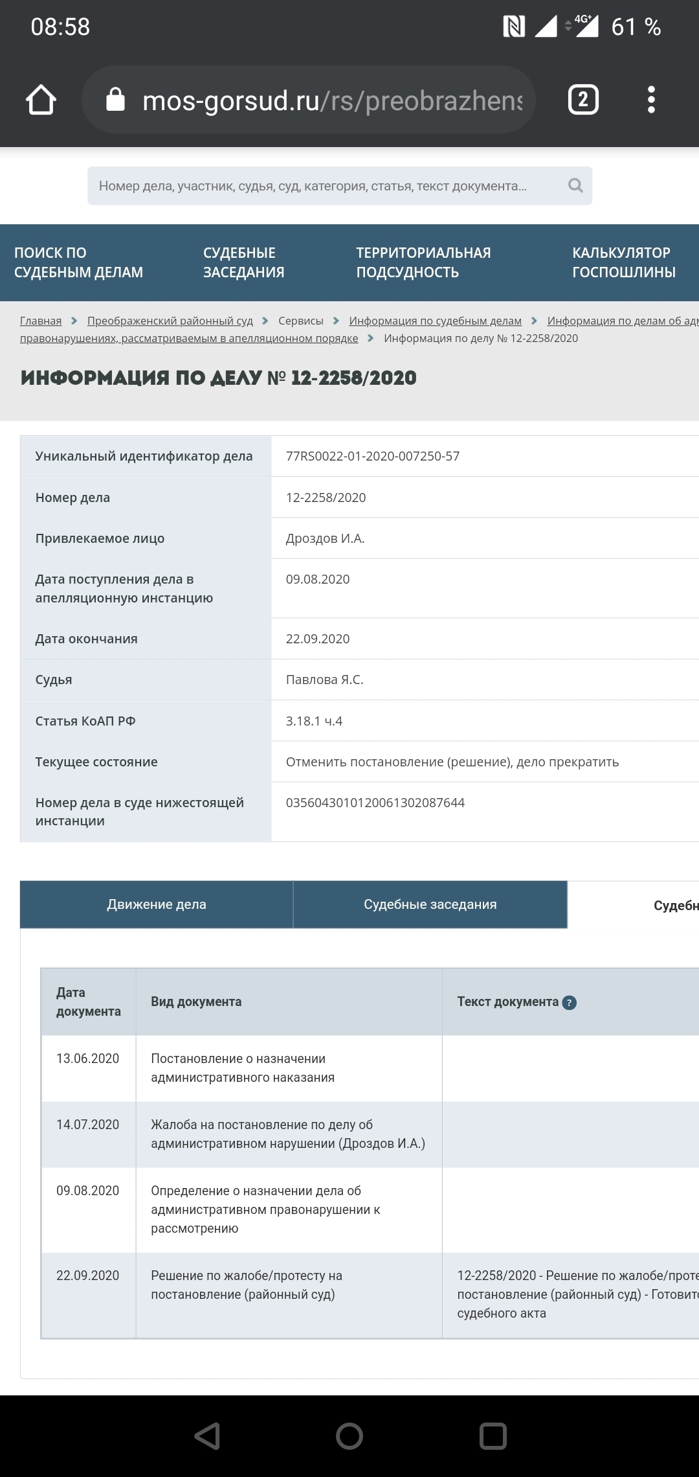Viewport: 699px width, 1477px height.
Task: Focus the case search input field
Action: (324, 186)
